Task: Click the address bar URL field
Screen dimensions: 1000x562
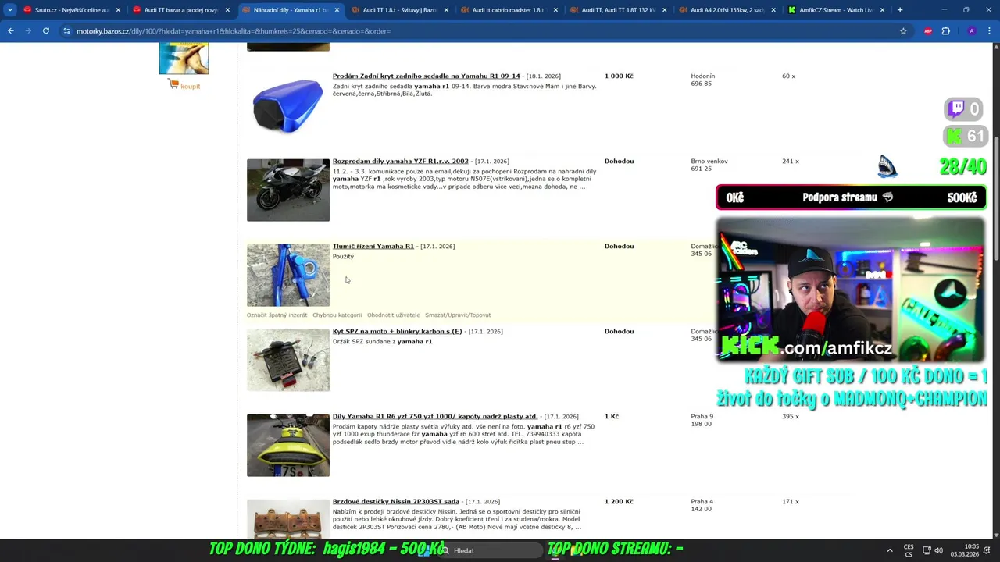Action: tap(484, 31)
